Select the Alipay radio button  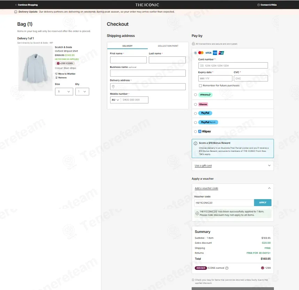(195, 132)
